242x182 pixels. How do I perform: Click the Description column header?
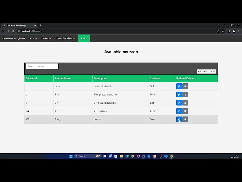click(x=121, y=78)
